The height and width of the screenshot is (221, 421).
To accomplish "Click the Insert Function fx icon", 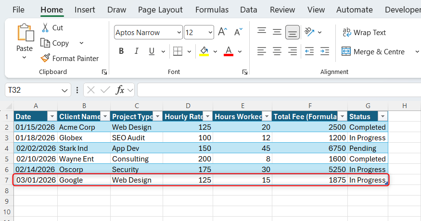I will (x=120, y=90).
